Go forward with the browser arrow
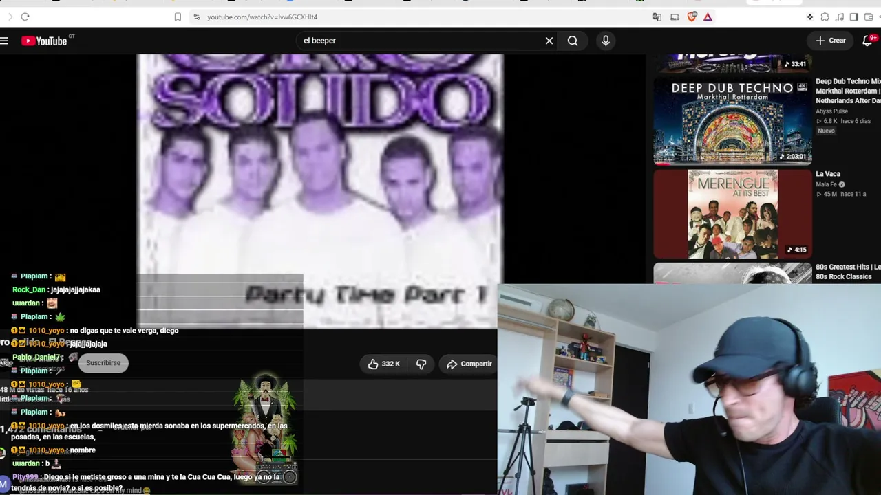Screen dimensions: 881x495 10,16
